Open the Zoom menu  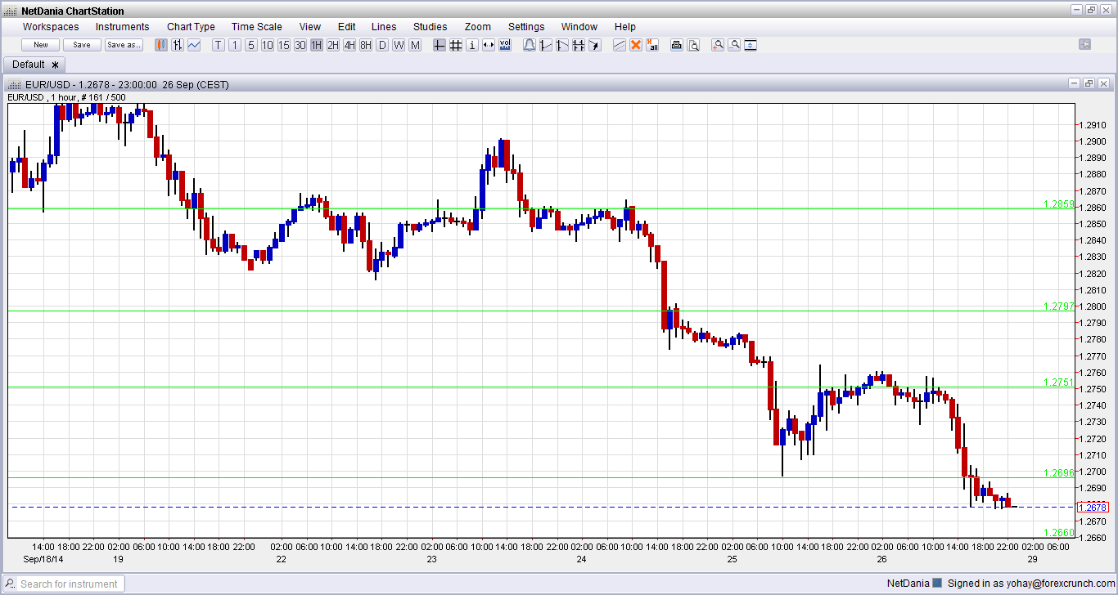point(477,26)
